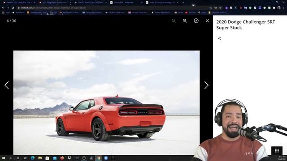
Task: Open the Chrome extensions puzzle icon
Action: pyautogui.click(x=274, y=8)
